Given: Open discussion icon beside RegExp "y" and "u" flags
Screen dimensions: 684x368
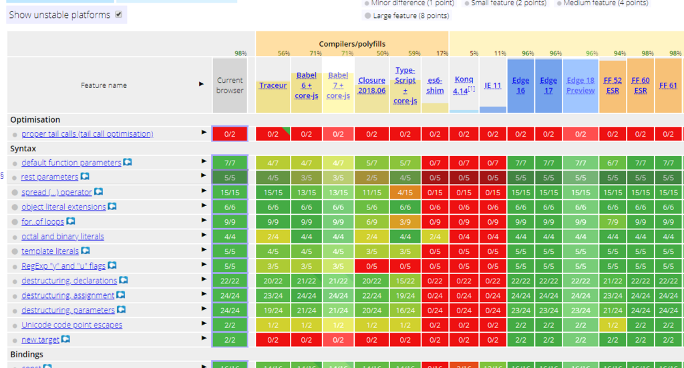Looking at the screenshot, I should (x=112, y=265).
